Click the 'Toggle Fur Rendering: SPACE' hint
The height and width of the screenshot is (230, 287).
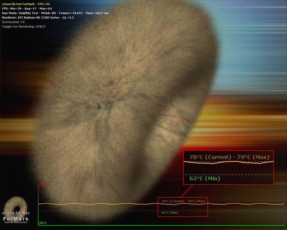(x=24, y=27)
